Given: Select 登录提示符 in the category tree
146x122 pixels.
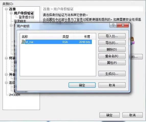Looking at the screenshot, I should click(x=26, y=17).
